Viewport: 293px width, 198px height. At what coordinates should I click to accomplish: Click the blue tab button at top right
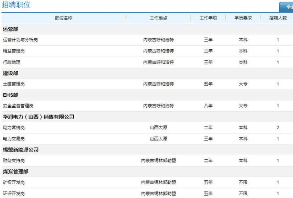point(286,7)
